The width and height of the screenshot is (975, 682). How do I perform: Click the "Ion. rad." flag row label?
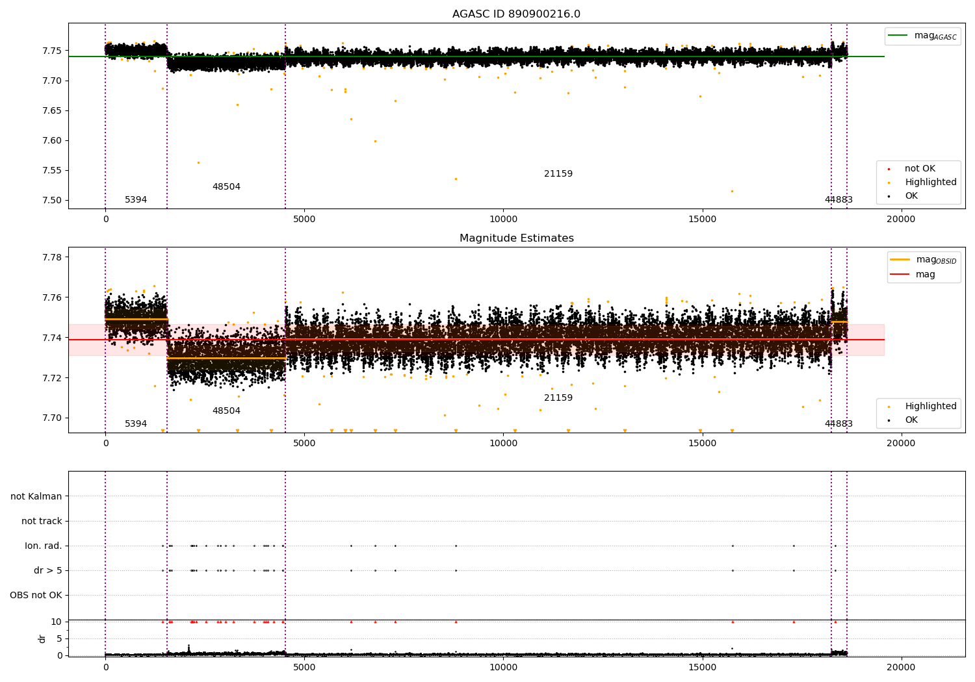[x=44, y=546]
